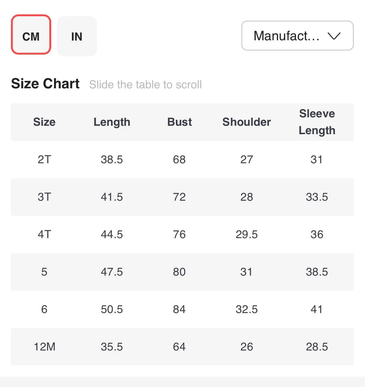Image resolution: width=365 pixels, height=387 pixels.
Task: Select the 2T size row
Action: tap(44, 159)
